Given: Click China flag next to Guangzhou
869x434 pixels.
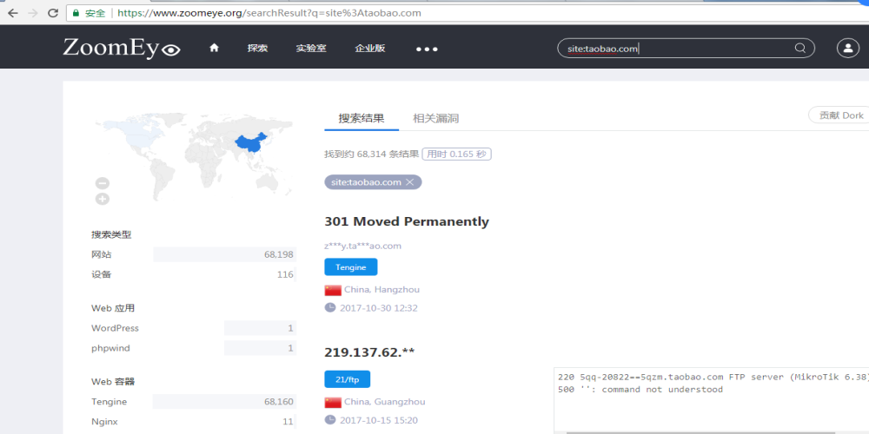Looking at the screenshot, I should click(333, 403).
